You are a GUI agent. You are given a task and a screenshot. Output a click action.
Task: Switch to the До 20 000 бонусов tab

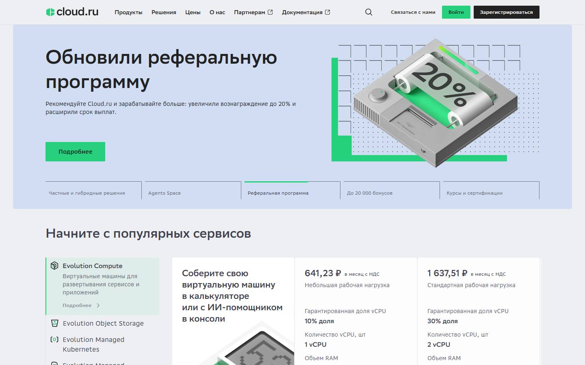coord(392,190)
